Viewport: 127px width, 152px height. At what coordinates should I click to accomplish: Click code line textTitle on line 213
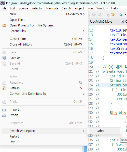118,35
